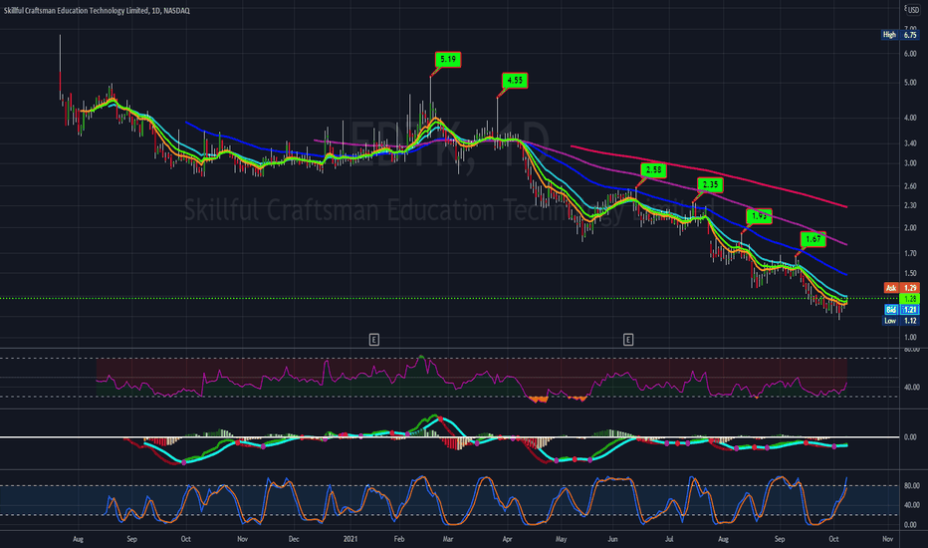The width and height of the screenshot is (928, 548).
Task: Select the 2.35 price callout label
Action: [x=710, y=185]
